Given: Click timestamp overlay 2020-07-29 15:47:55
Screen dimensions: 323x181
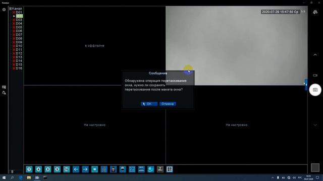Looking at the screenshot, I should coord(280,12).
